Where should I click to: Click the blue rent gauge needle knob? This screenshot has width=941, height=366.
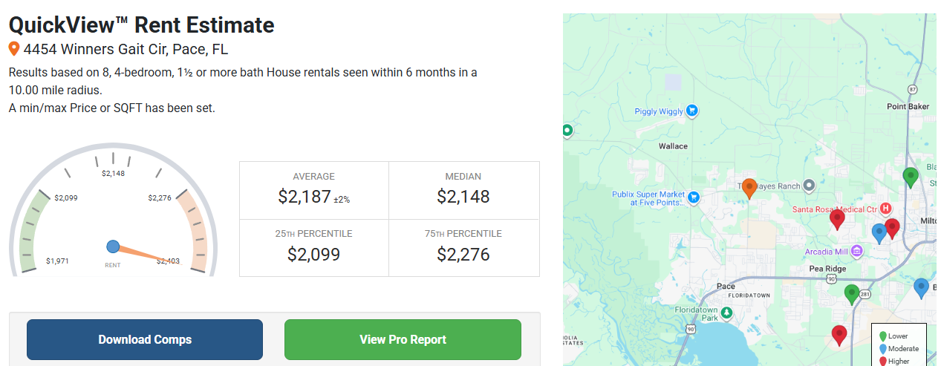coord(113,246)
